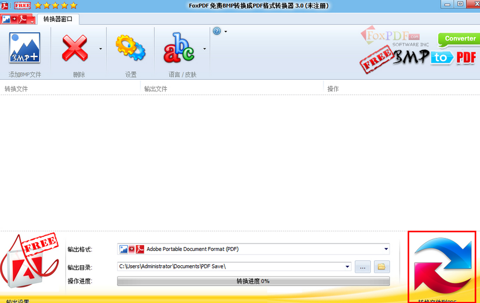Click the application menu button with PDF icon
This screenshot has height=303, width=480.
18,19
